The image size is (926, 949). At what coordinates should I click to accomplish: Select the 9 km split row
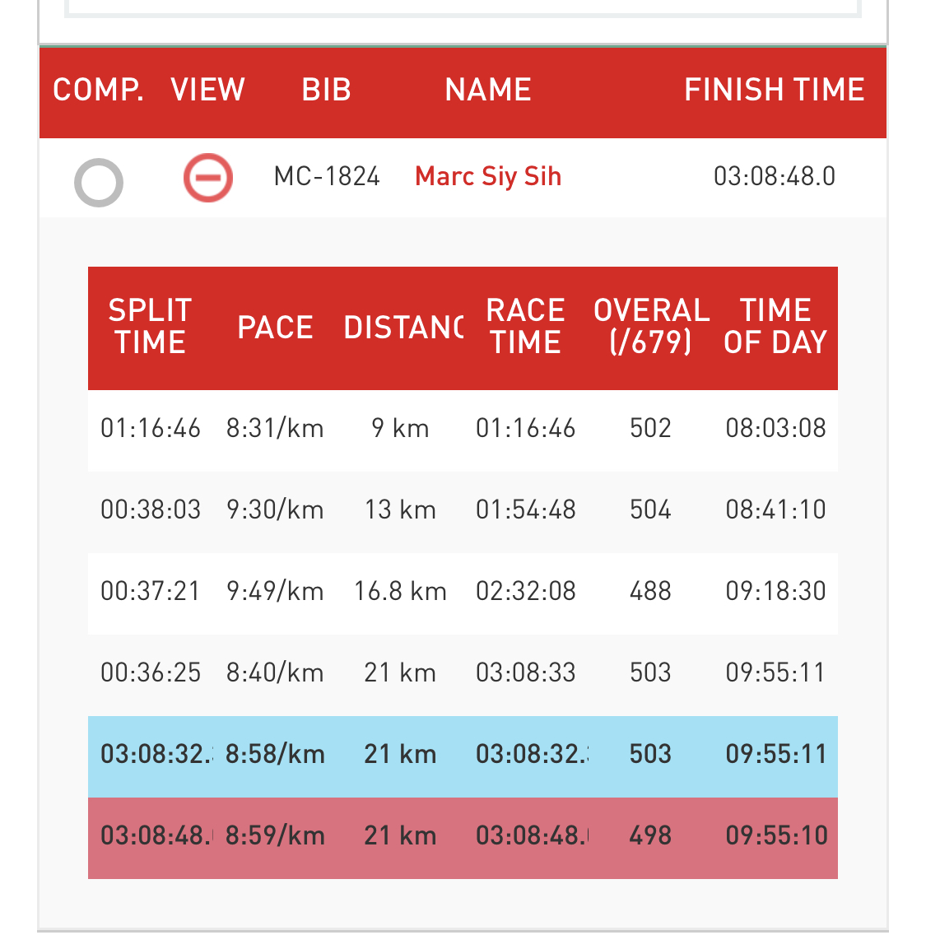tap(463, 429)
